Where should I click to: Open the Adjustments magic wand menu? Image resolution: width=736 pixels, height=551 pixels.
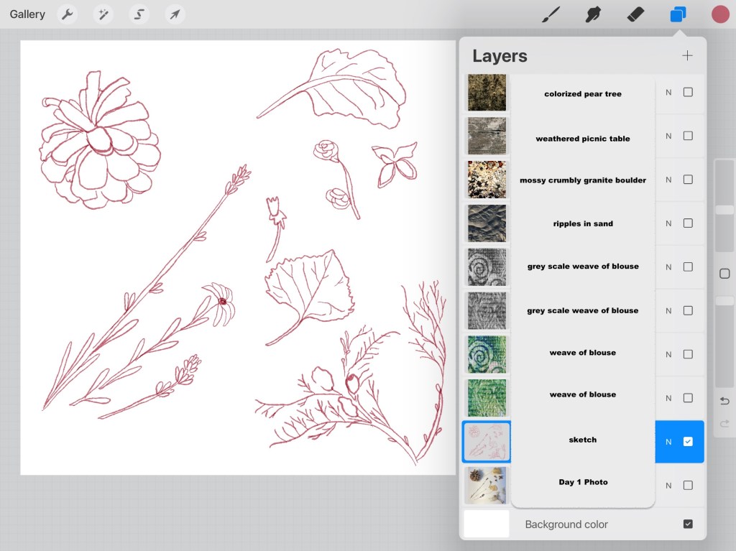coord(103,14)
